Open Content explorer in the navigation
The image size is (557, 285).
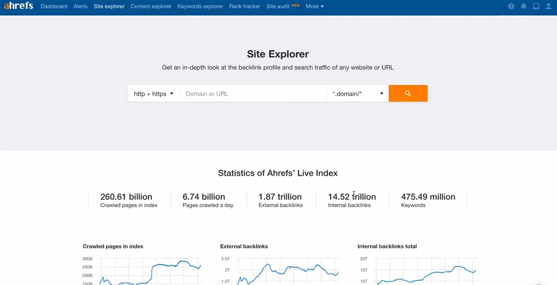coord(151,6)
